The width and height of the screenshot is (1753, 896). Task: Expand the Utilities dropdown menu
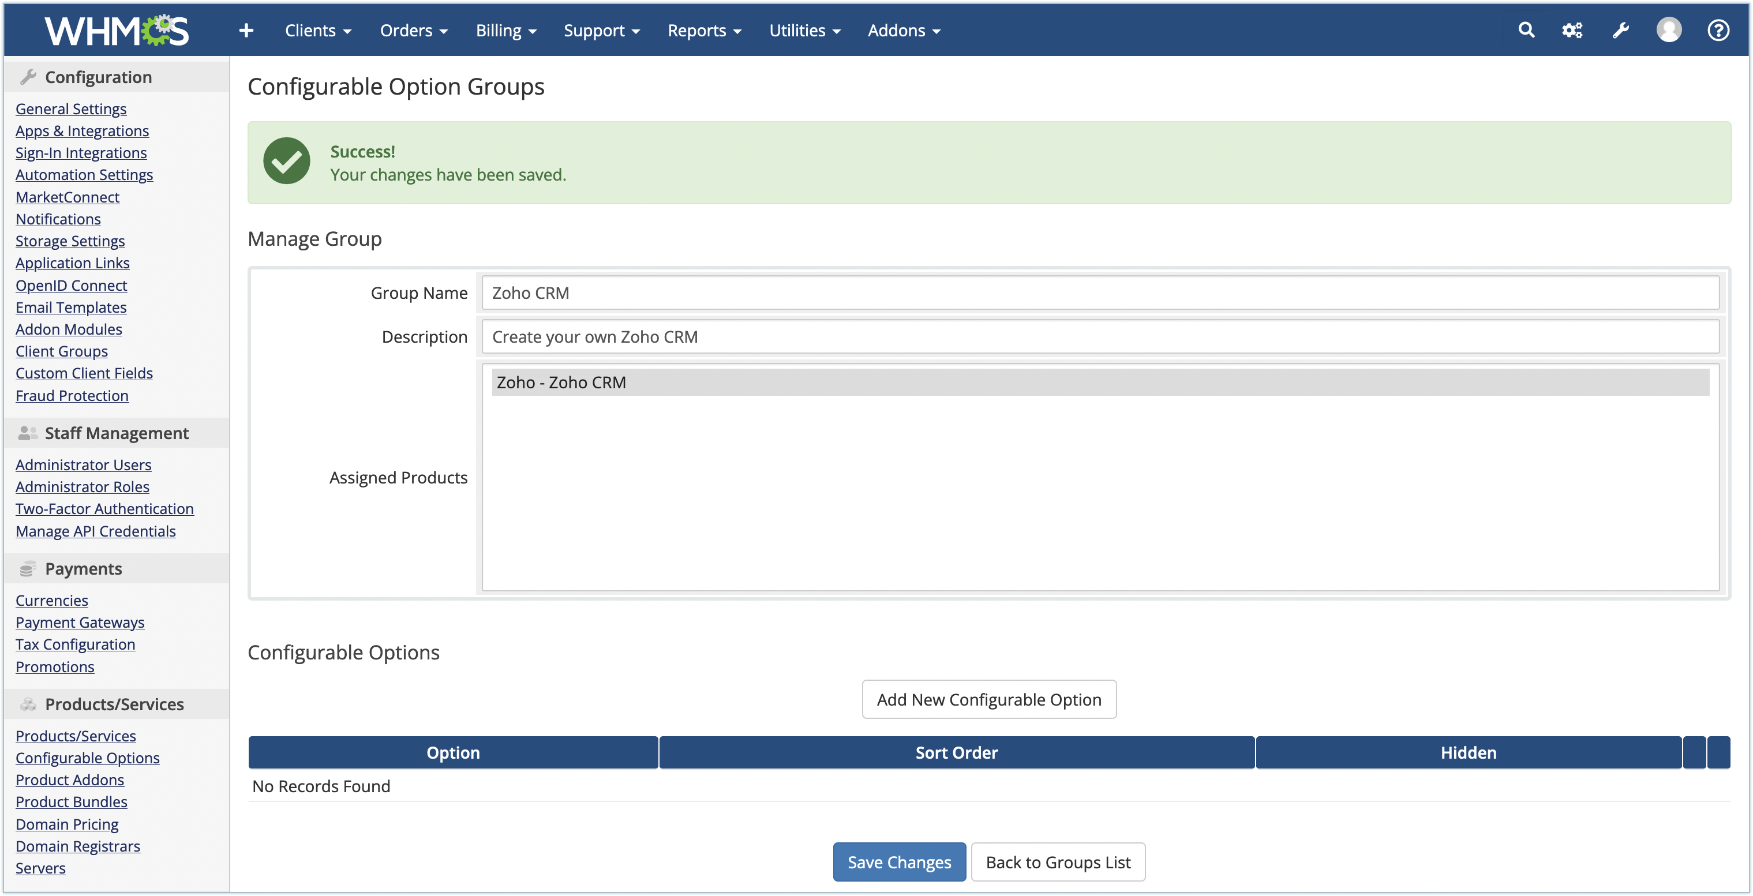804,31
